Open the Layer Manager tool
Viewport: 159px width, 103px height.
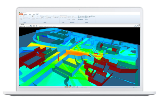point(21,17)
